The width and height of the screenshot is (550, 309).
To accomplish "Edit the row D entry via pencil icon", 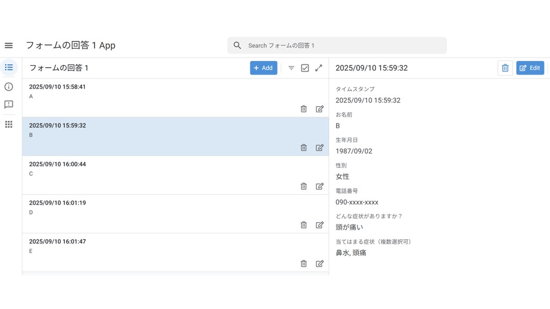I will [x=320, y=225].
